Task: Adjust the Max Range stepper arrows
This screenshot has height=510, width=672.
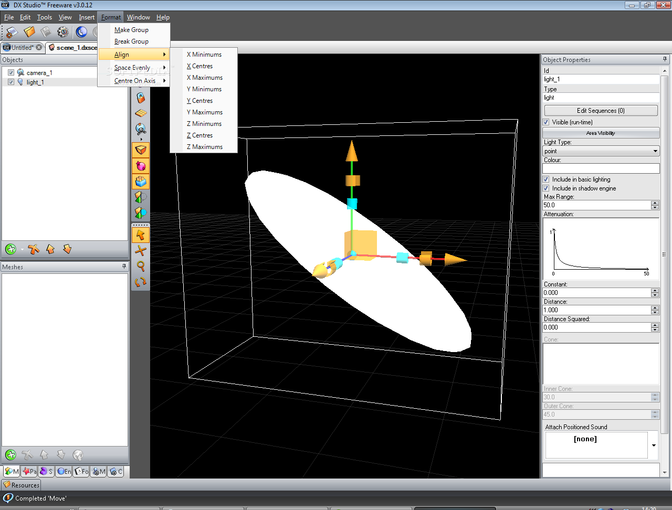Action: (x=655, y=205)
